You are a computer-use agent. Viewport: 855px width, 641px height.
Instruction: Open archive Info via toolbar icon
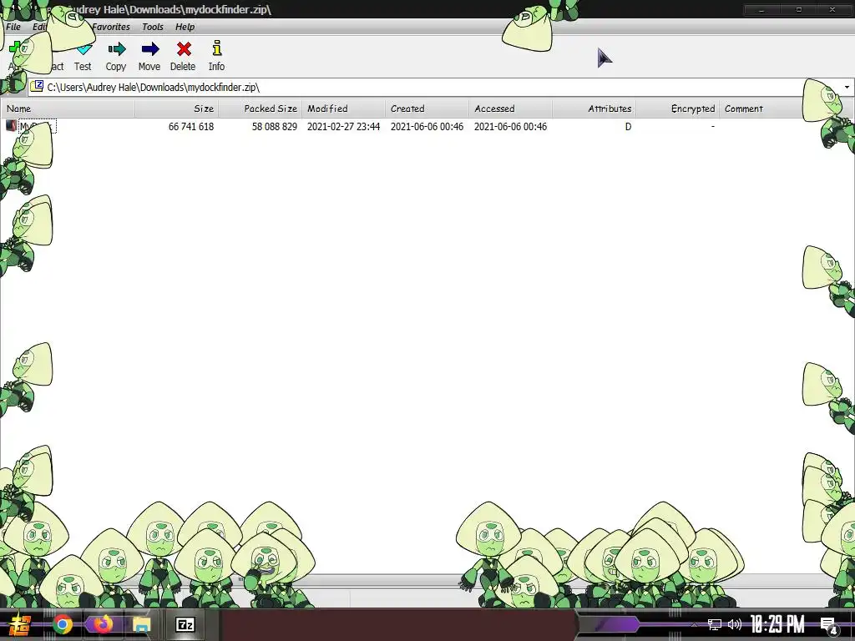(x=217, y=48)
